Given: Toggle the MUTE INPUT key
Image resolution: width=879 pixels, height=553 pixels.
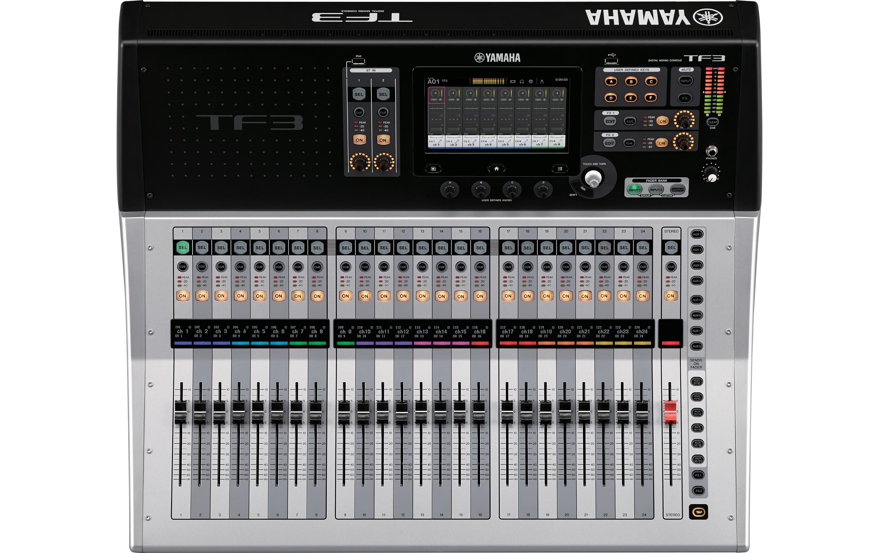Looking at the screenshot, I should tap(686, 81).
